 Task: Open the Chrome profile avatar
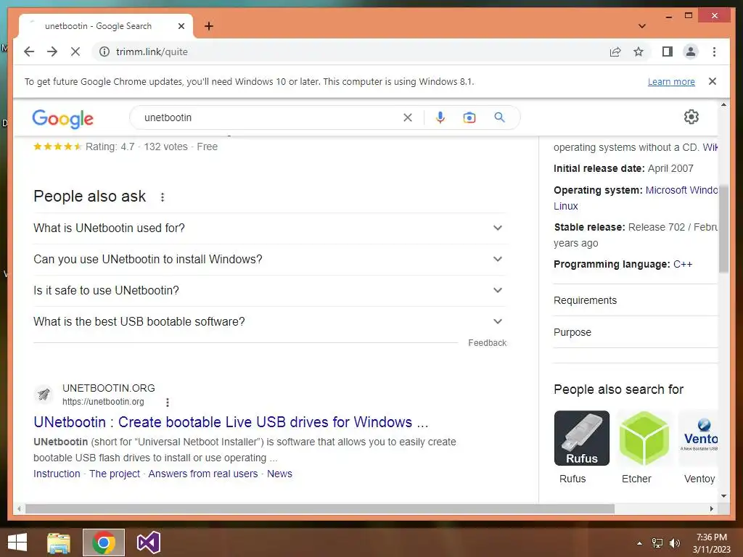(x=691, y=51)
